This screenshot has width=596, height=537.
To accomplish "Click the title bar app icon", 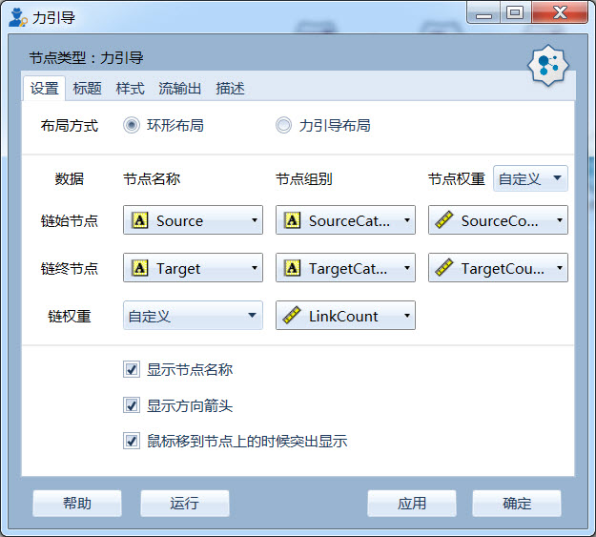I will point(17,17).
